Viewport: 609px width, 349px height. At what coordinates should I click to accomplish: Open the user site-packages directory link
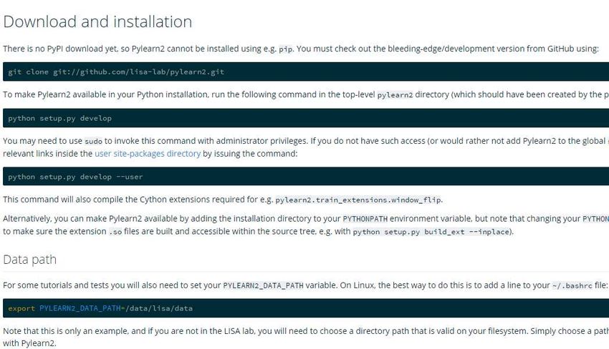[x=148, y=154]
